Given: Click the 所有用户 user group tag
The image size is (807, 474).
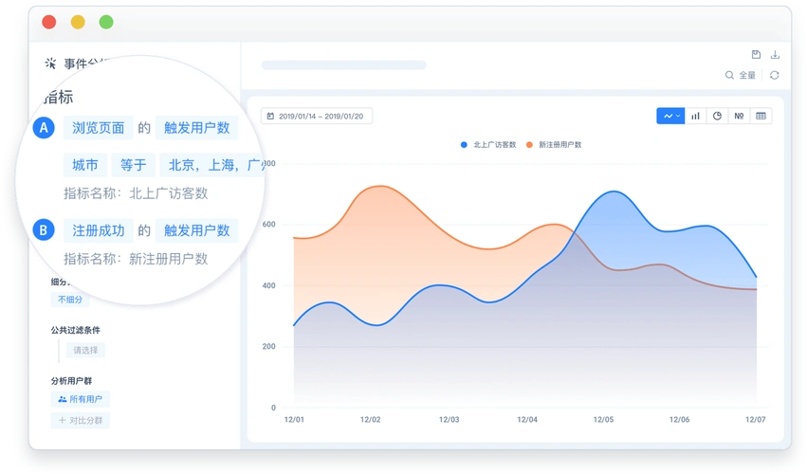Looking at the screenshot, I should [81, 399].
